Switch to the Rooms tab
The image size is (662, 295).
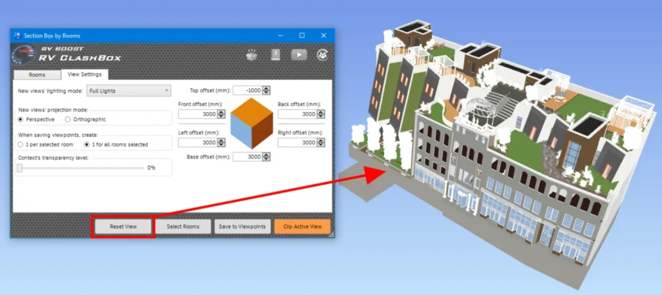coord(37,74)
